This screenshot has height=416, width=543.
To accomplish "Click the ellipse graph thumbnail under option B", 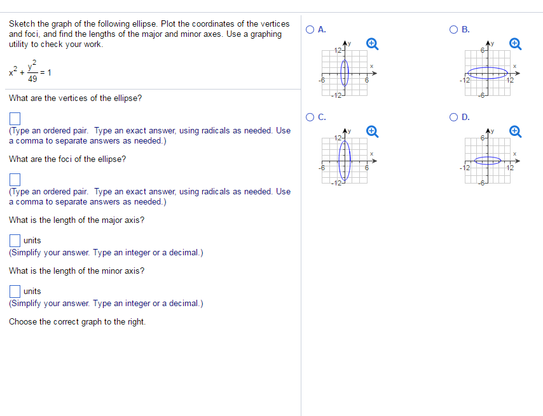I will pos(487,74).
